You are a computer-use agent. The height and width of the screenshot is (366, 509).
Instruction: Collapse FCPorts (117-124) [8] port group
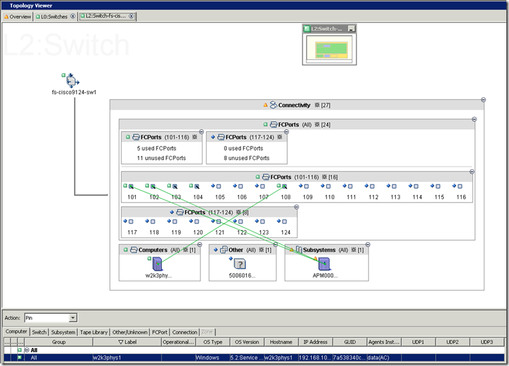pyautogui.click(x=296, y=207)
